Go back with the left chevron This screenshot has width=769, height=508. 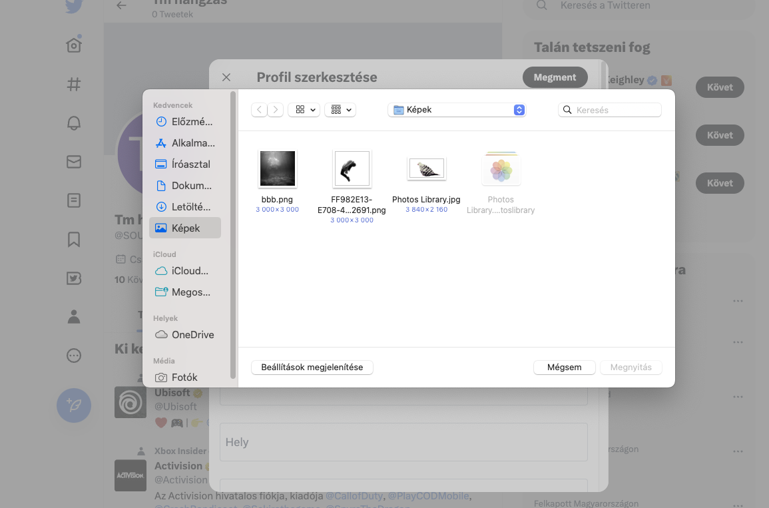[259, 110]
